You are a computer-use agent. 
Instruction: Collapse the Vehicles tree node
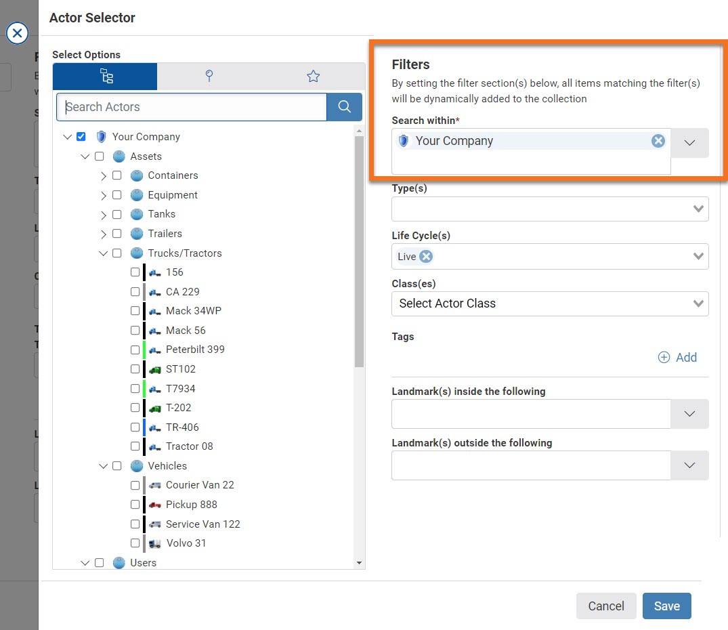click(103, 466)
